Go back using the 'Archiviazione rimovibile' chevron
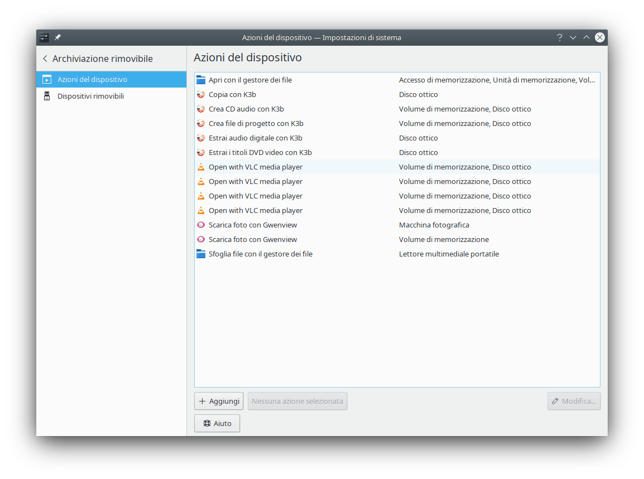This screenshot has width=644, height=479. (x=45, y=59)
